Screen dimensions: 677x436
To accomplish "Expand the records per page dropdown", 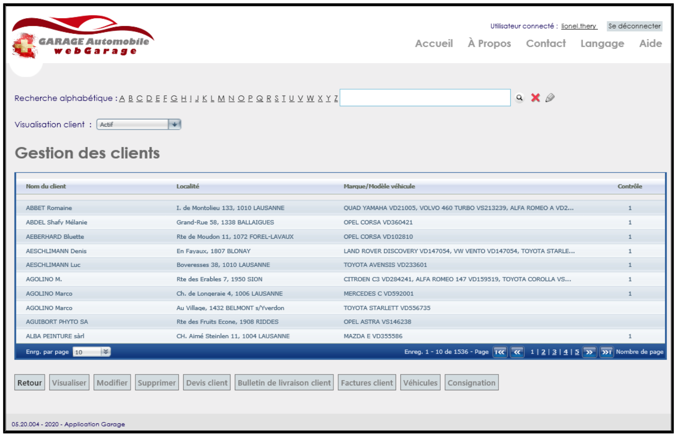I will [x=105, y=352].
